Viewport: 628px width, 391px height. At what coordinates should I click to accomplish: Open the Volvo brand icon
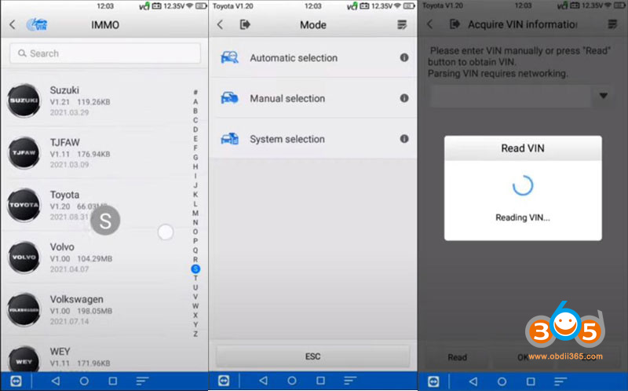click(x=24, y=258)
